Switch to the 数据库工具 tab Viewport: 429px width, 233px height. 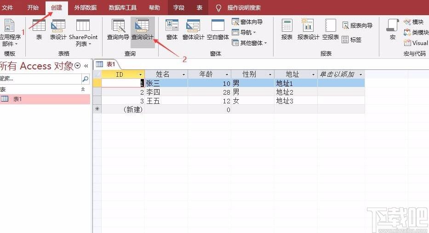(123, 8)
